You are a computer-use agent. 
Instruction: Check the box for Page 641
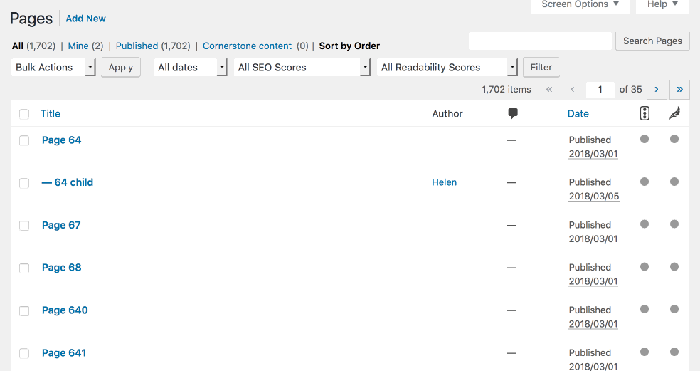pyautogui.click(x=24, y=353)
